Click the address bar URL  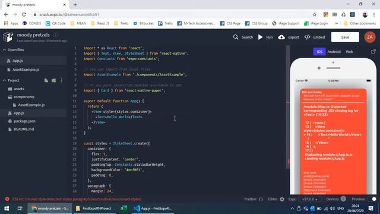click(x=69, y=14)
